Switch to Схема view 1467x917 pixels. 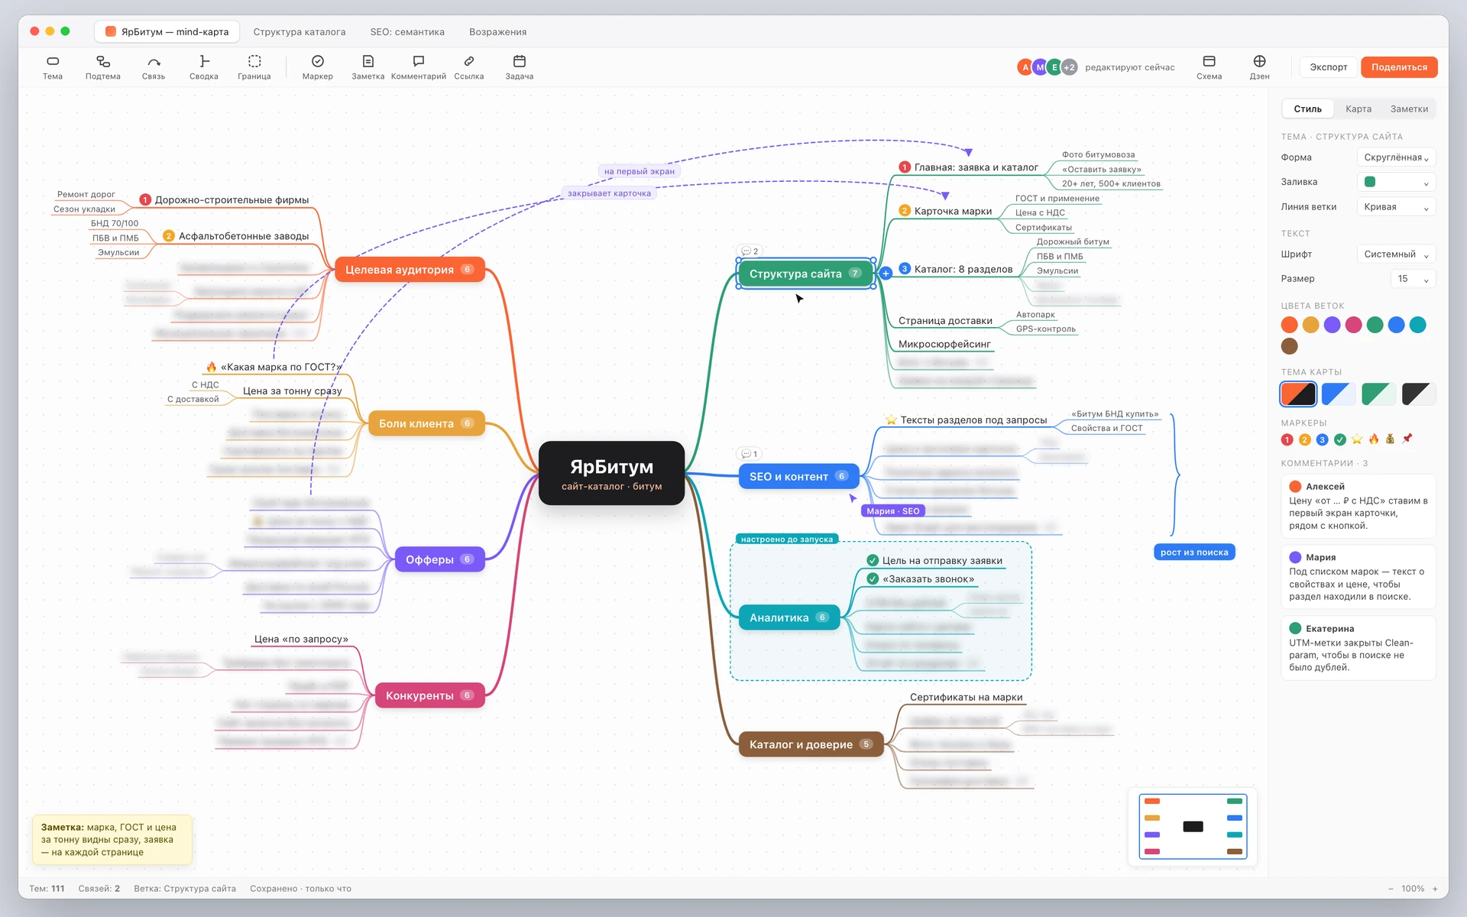1210,67
